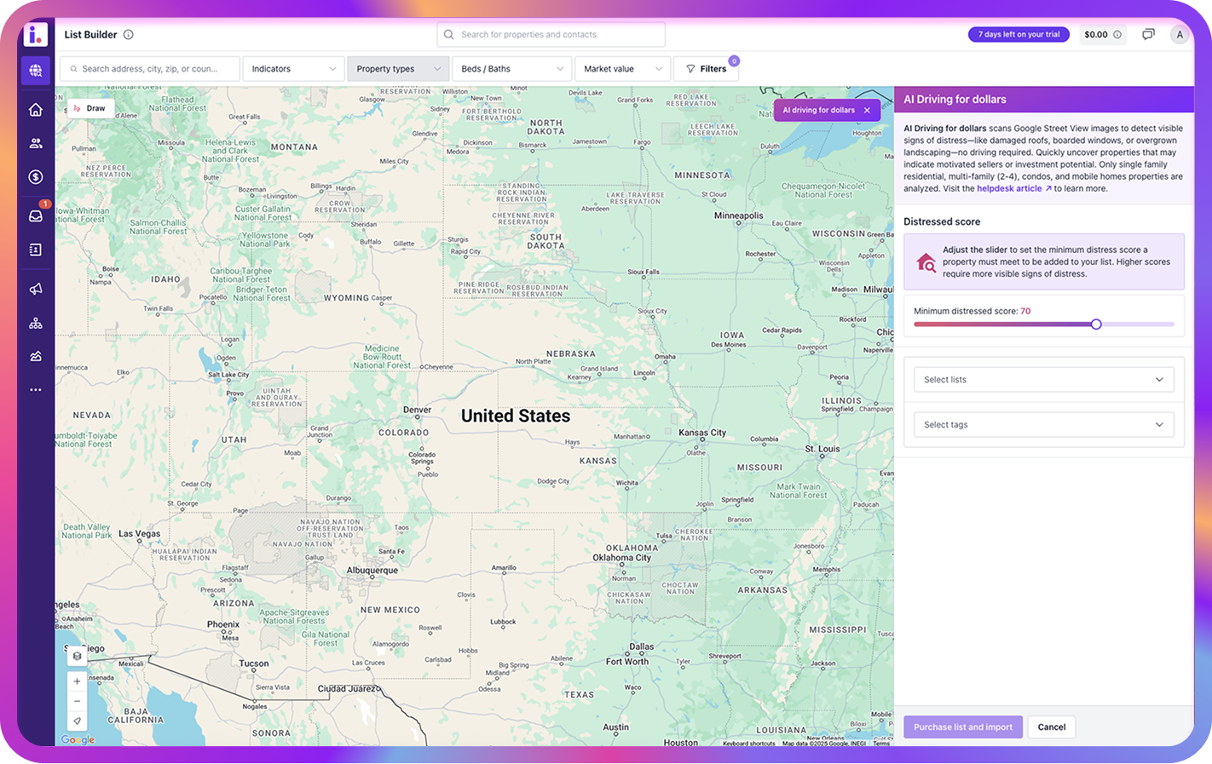The width and height of the screenshot is (1212, 764).
Task: Open the Contacts people icon in sidebar
Action: 36,143
